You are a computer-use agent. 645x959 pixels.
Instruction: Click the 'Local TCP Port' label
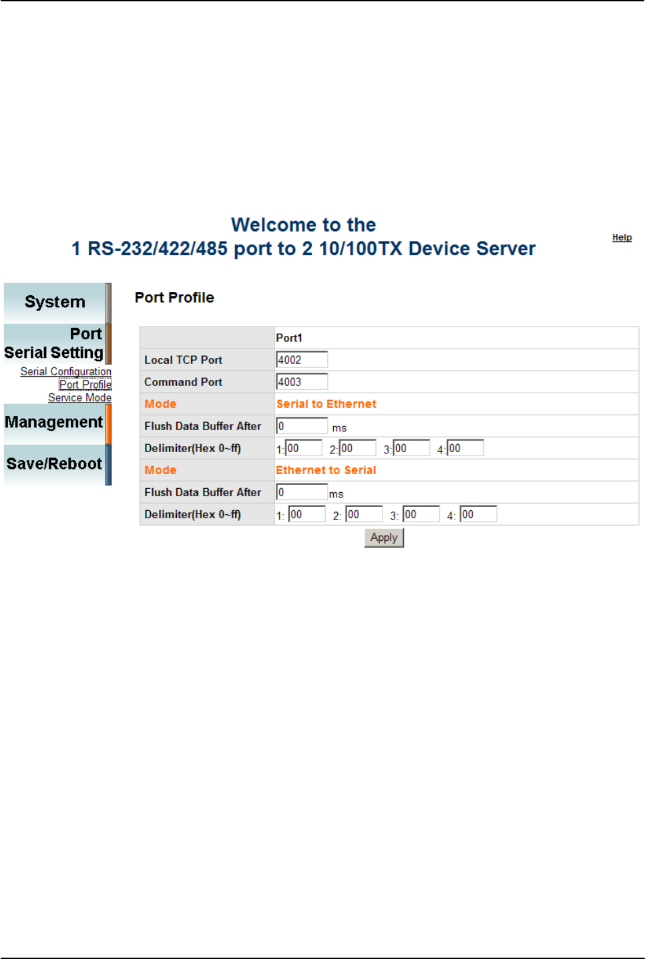coord(183,360)
